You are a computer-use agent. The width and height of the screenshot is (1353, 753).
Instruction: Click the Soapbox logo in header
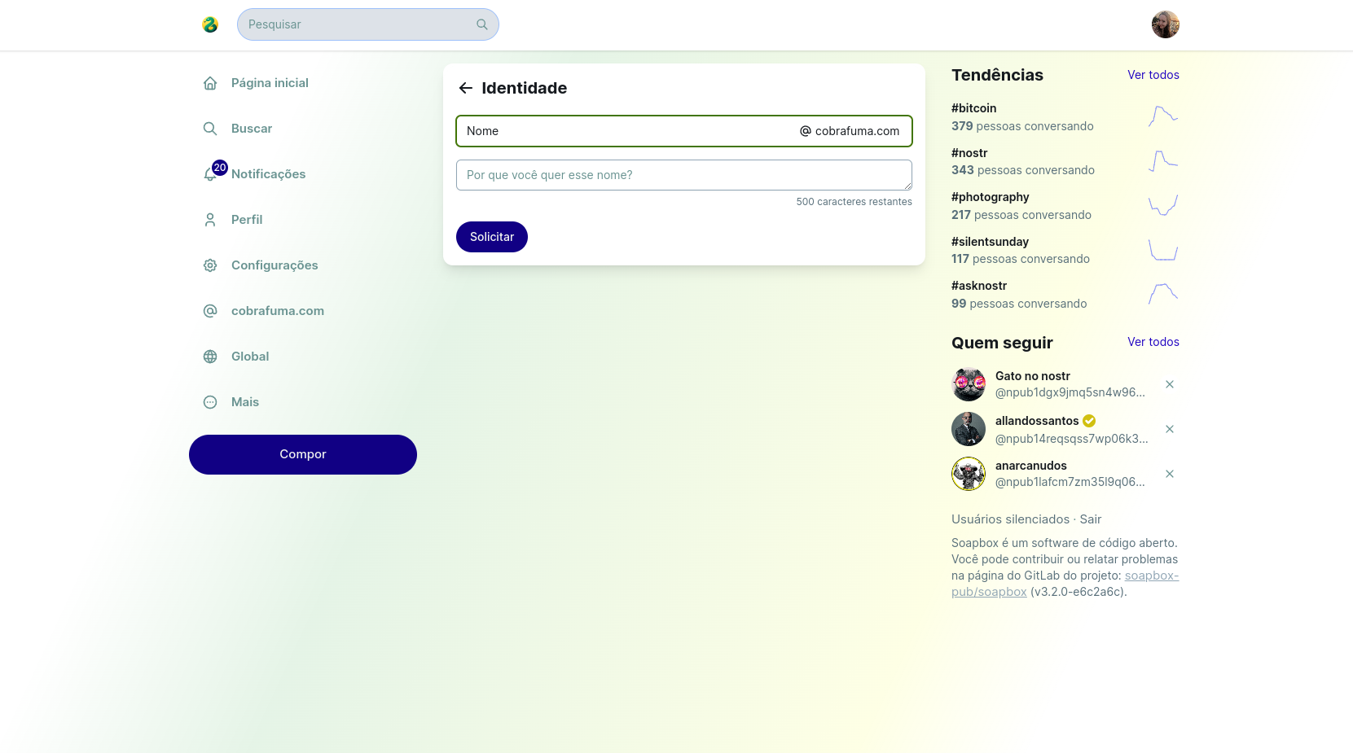(x=210, y=24)
